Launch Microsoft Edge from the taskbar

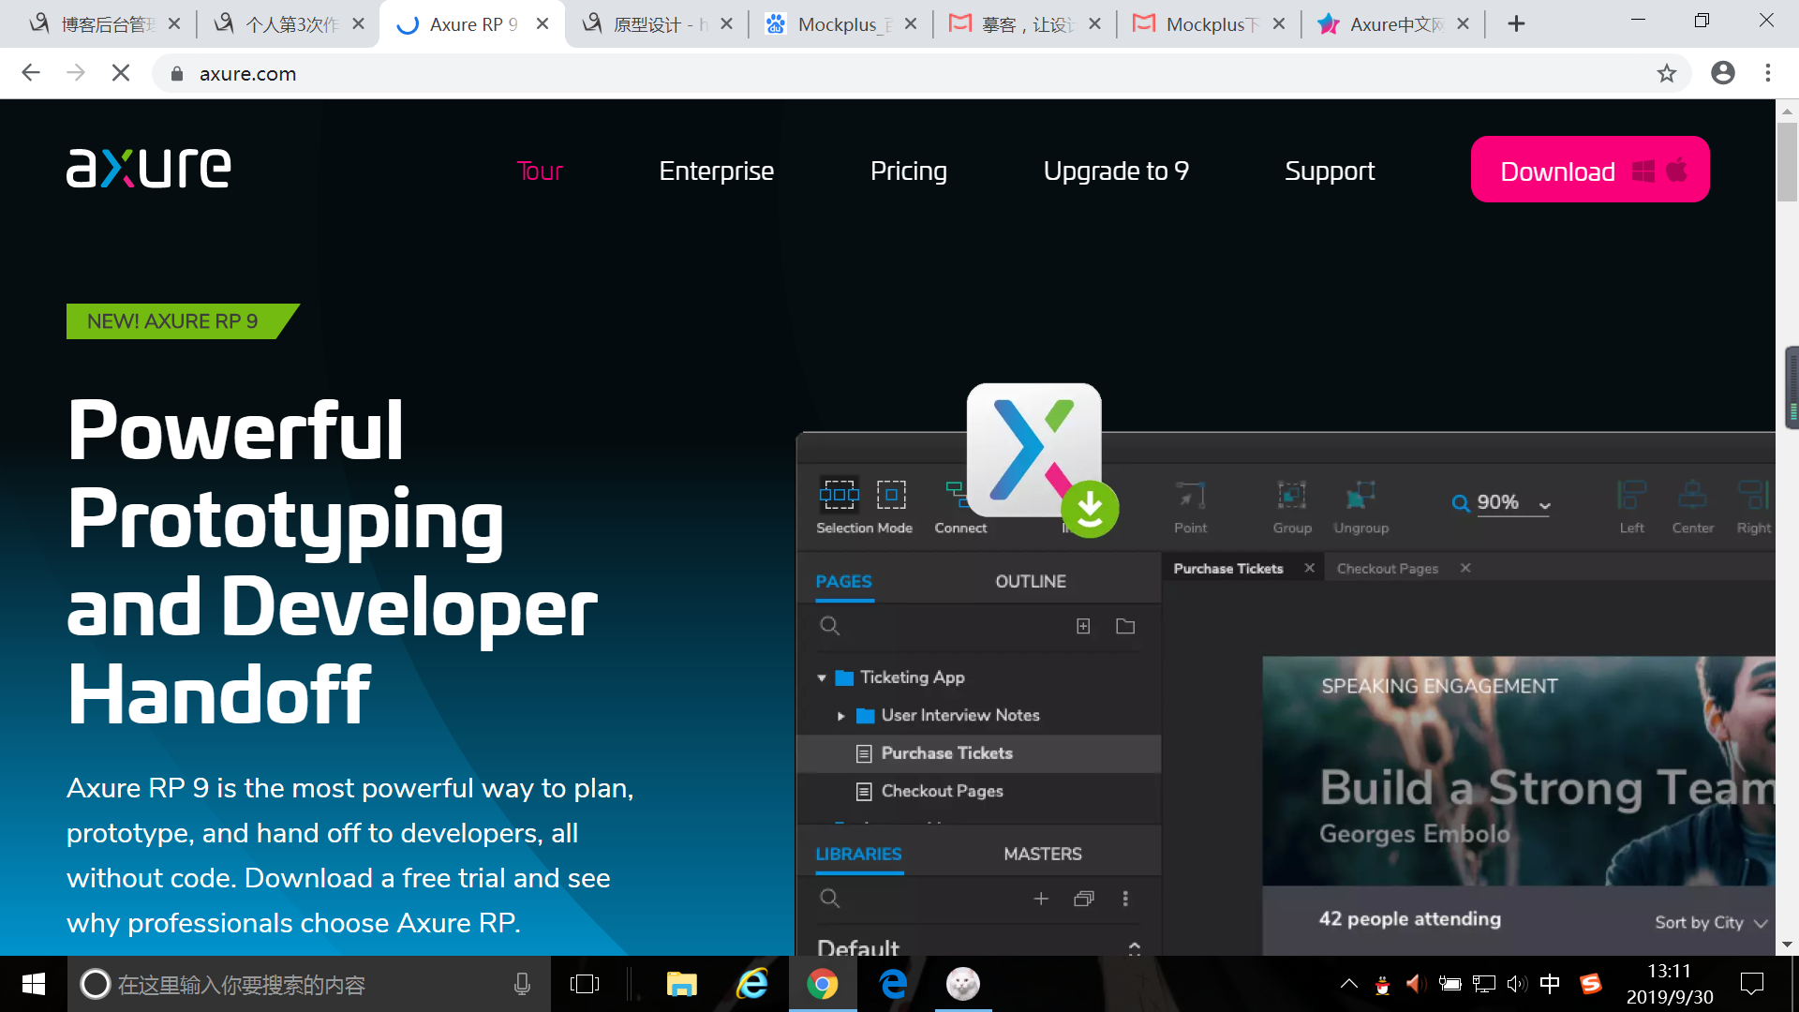click(x=893, y=984)
